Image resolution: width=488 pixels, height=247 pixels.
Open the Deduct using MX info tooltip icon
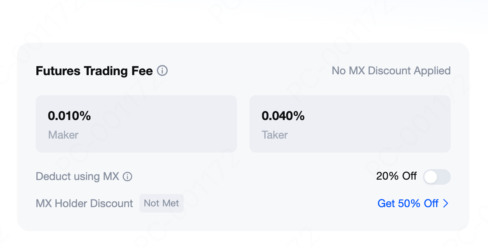[x=127, y=177]
